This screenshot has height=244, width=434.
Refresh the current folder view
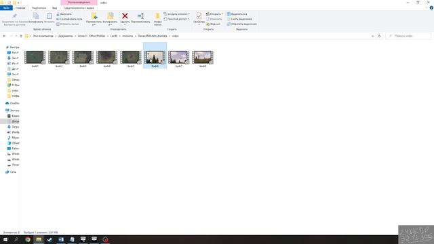coord(380,36)
